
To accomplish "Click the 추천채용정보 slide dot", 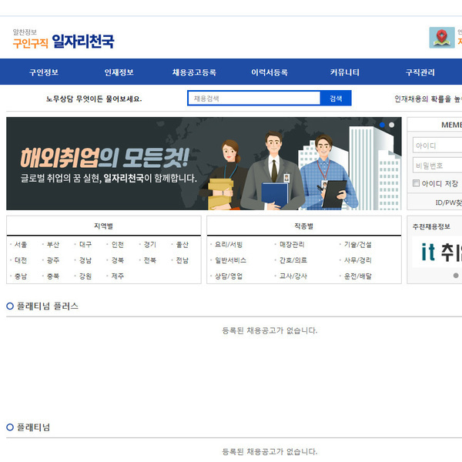I will [456, 275].
